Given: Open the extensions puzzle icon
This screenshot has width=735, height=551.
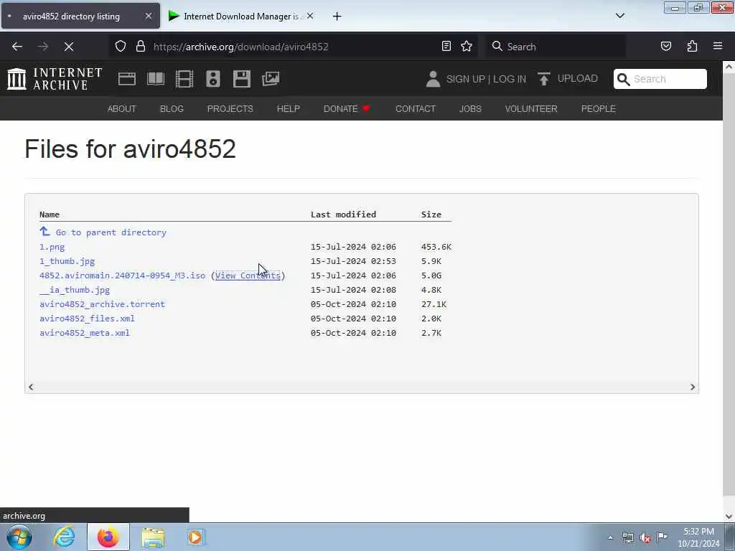Looking at the screenshot, I should (x=692, y=46).
